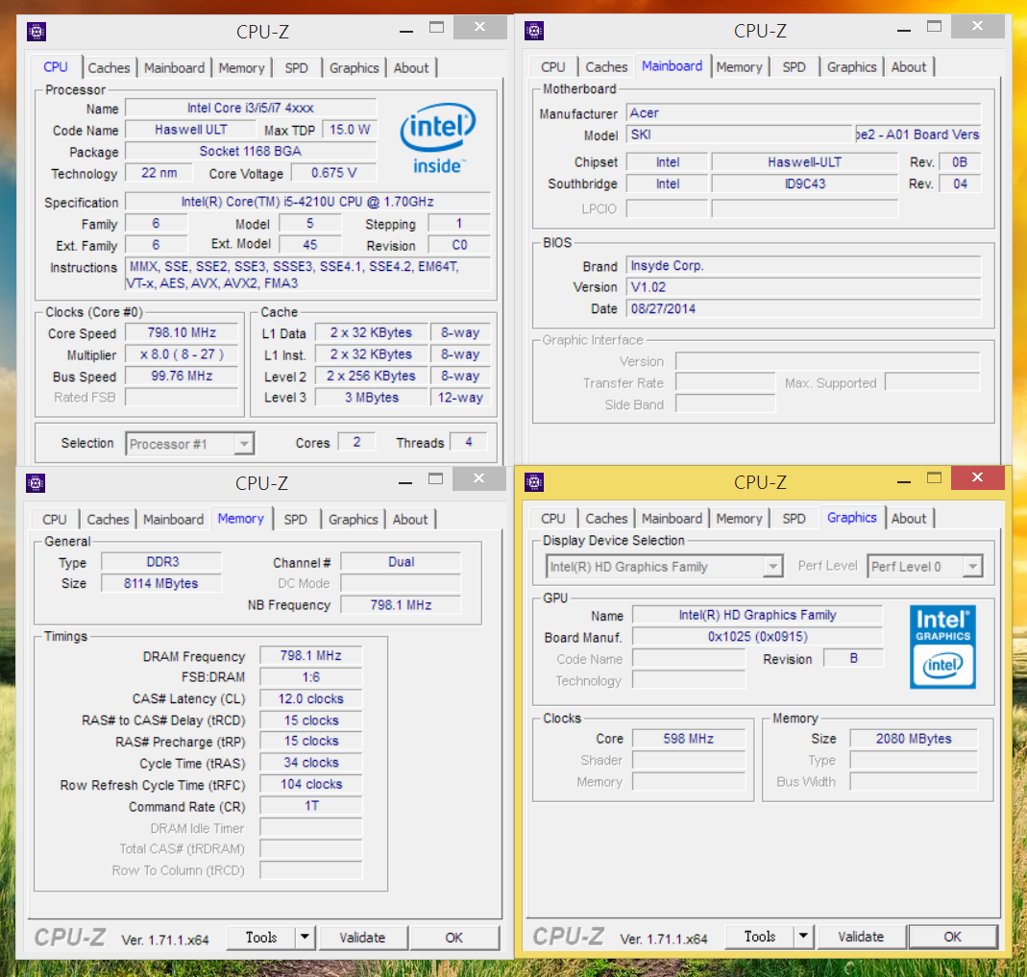Open SPD tab in the Mainboard window

794,67
